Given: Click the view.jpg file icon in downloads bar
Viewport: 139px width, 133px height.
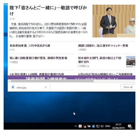Looking at the screenshot, I should [x=13, y=87].
